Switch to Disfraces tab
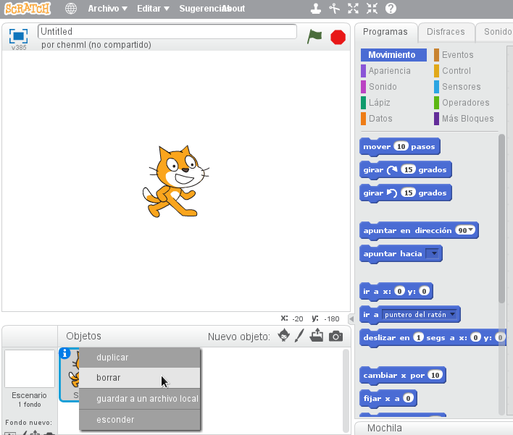The height and width of the screenshot is (435, 513). tap(446, 32)
